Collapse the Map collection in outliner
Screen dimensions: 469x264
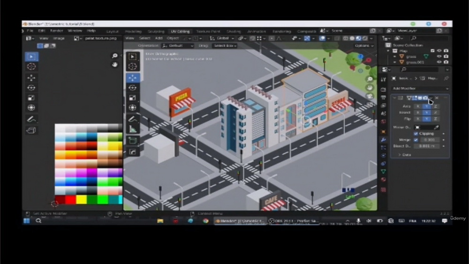click(x=388, y=51)
